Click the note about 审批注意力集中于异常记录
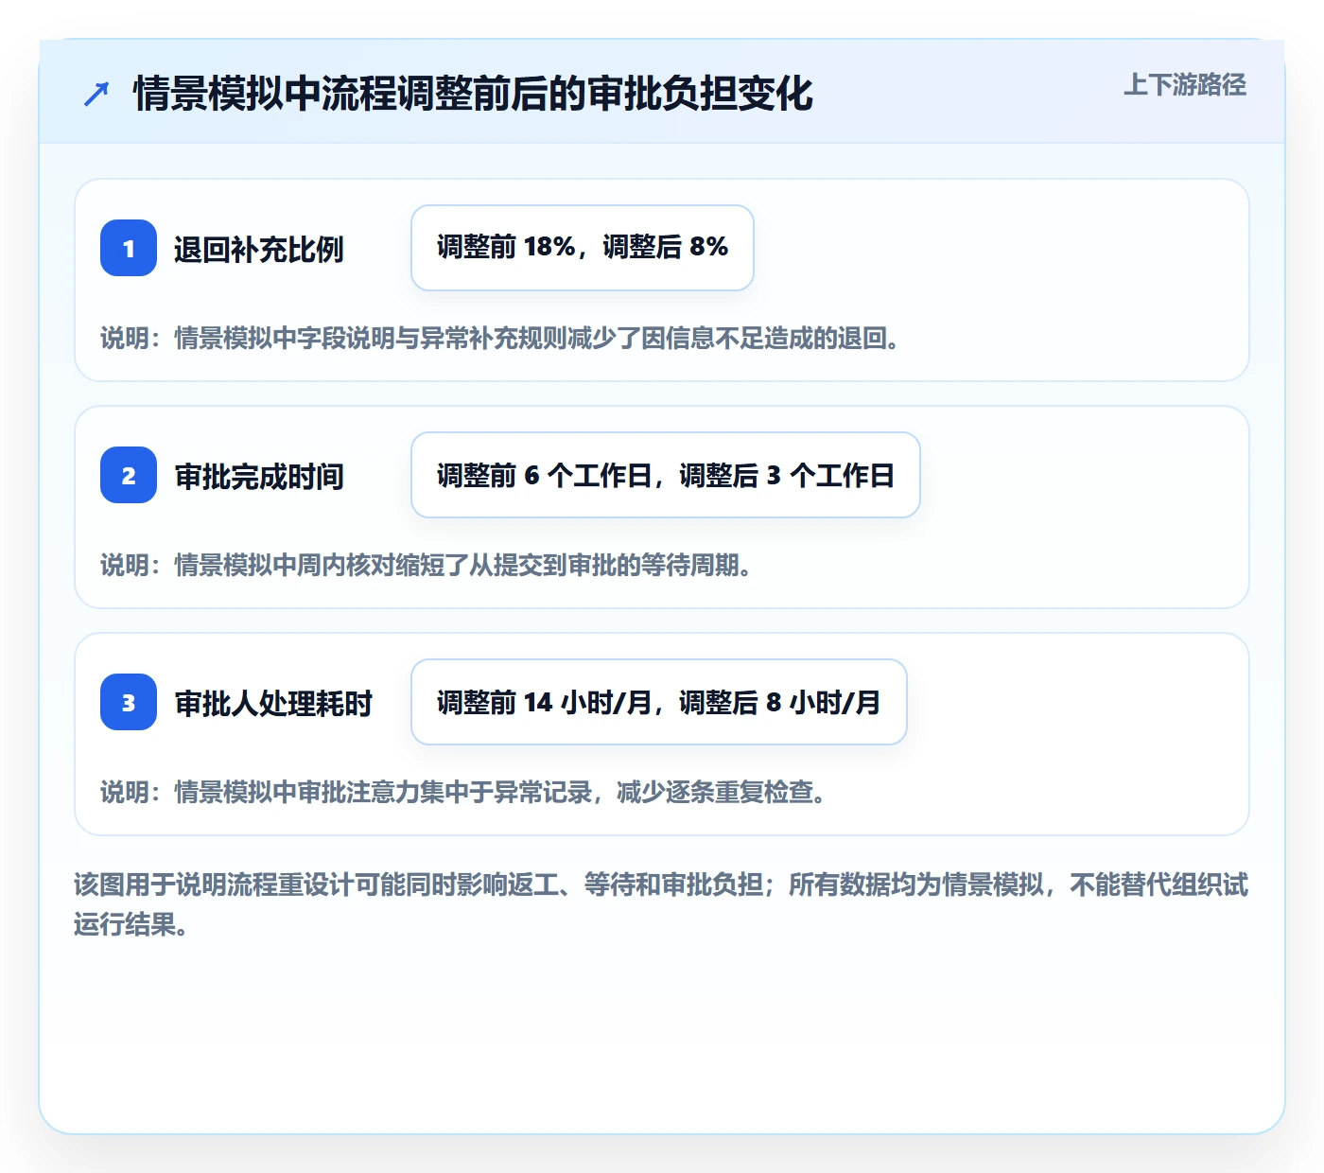The height and width of the screenshot is (1173, 1324). (x=463, y=792)
